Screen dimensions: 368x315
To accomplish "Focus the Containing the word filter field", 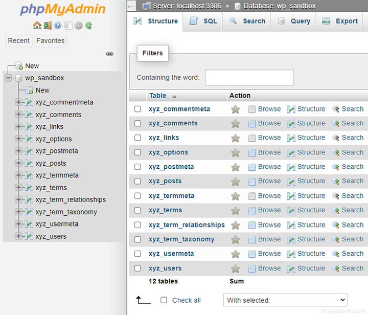I will (x=249, y=78).
